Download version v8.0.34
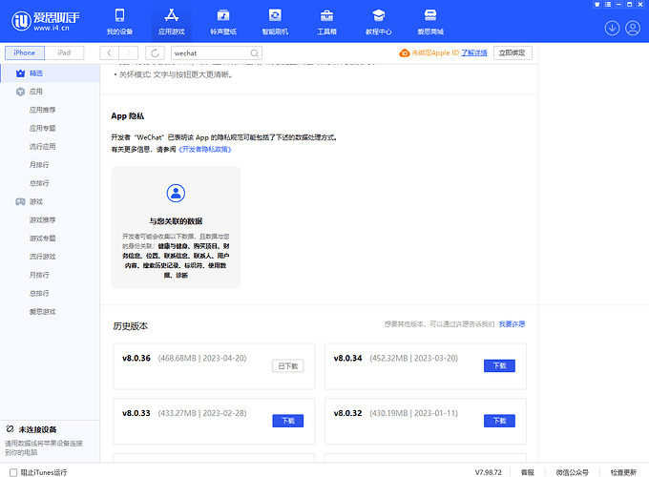The image size is (649, 477). pos(499,365)
